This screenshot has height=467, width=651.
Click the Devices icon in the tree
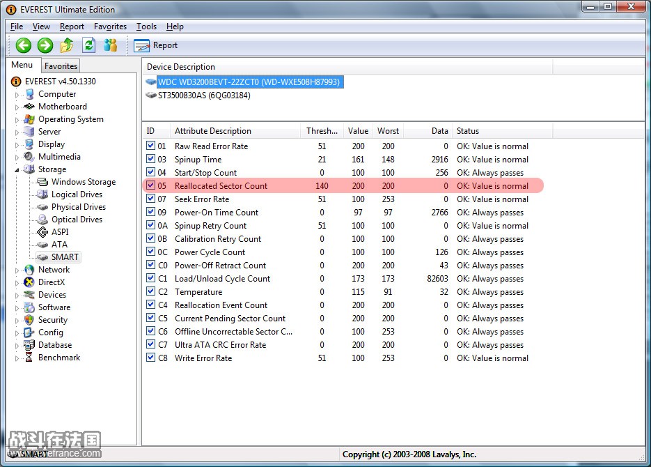[x=29, y=295]
